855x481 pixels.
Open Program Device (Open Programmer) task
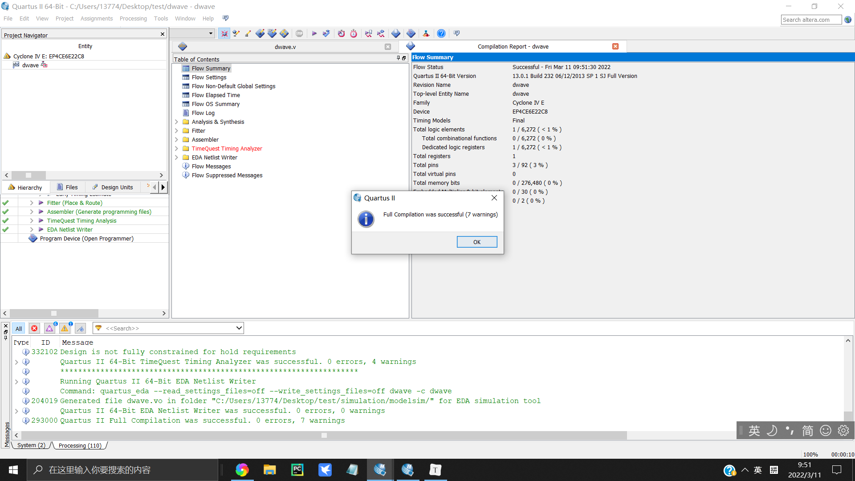coord(86,239)
